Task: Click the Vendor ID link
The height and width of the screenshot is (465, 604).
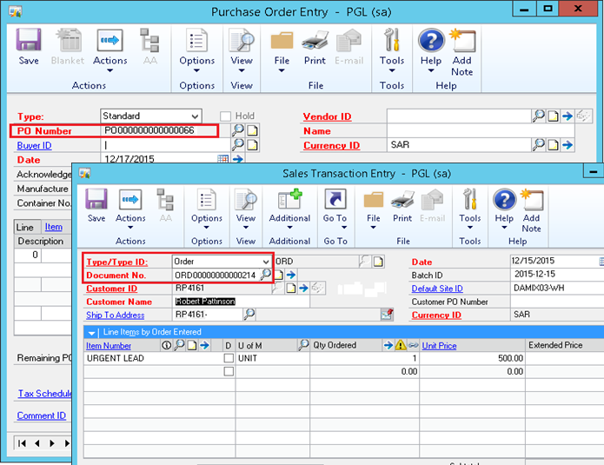Action: (327, 116)
